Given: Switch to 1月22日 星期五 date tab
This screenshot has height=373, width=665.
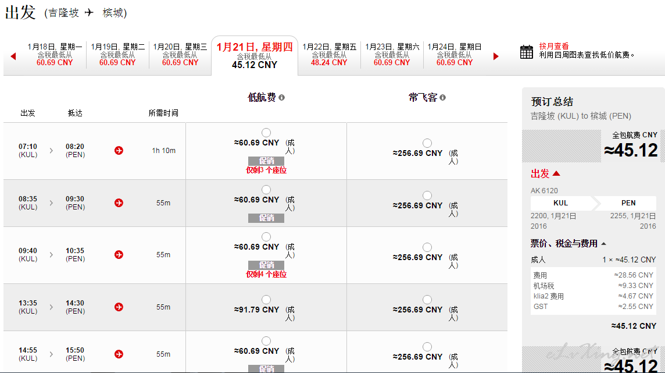Looking at the screenshot, I should pyautogui.click(x=329, y=54).
